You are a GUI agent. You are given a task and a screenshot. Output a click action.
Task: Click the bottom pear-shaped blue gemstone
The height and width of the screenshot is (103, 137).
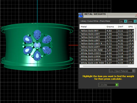[x=37, y=56]
